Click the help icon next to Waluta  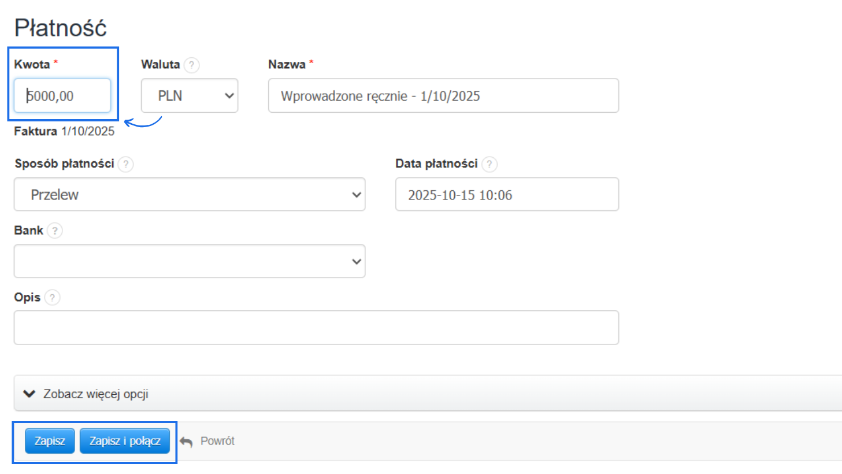(x=191, y=65)
